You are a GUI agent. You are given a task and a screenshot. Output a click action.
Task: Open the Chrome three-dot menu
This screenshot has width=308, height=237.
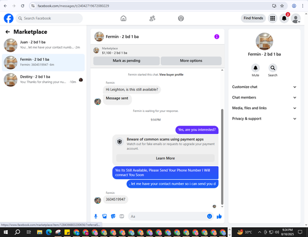302,6
